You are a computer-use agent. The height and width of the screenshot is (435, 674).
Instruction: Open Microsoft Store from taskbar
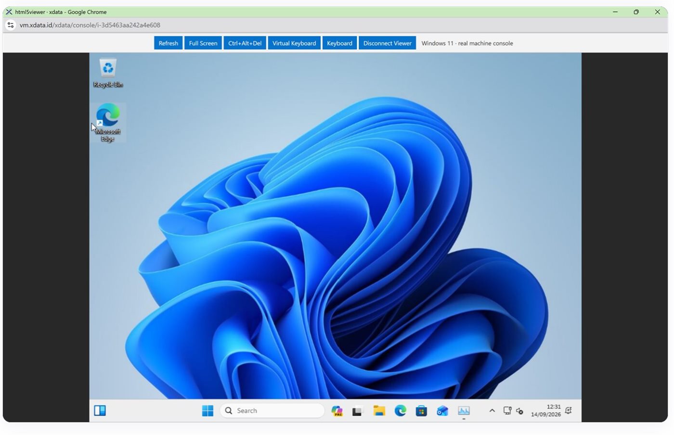[x=421, y=411]
